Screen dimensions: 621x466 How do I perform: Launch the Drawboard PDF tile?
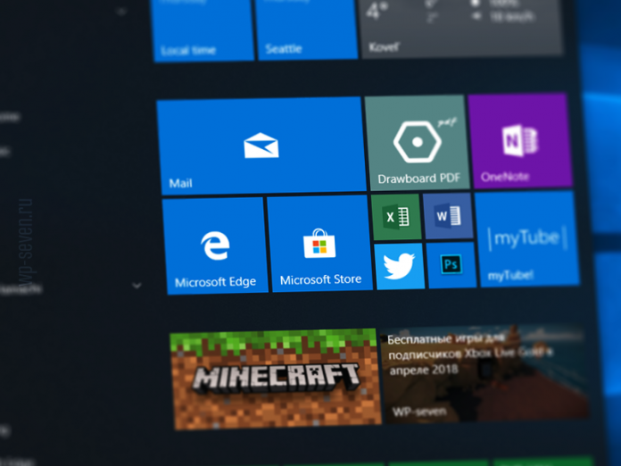pyautogui.click(x=417, y=142)
